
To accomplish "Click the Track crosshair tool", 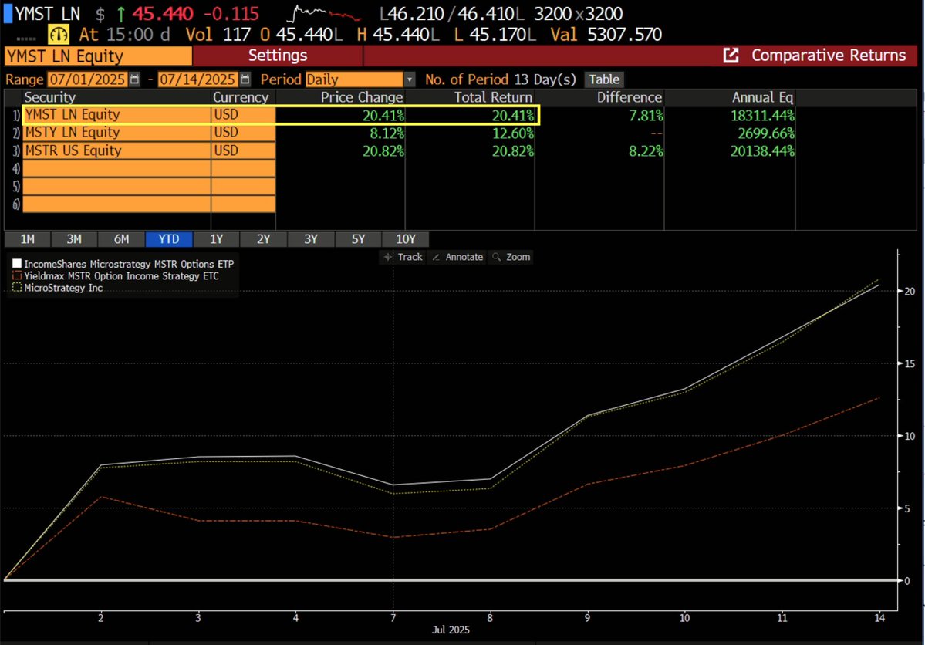I will tap(403, 257).
